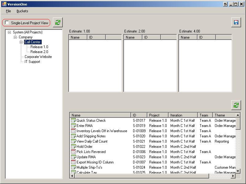Click the VersionOne app icon in title bar
The width and height of the screenshot is (246, 184).
[x=4, y=4]
